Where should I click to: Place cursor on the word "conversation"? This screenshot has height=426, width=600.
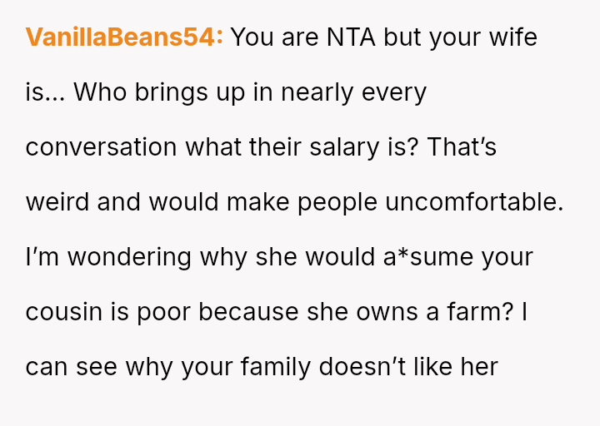(102, 147)
